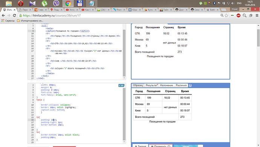Reload the page
The height and width of the screenshot is (147, 260).
tap(14, 15)
